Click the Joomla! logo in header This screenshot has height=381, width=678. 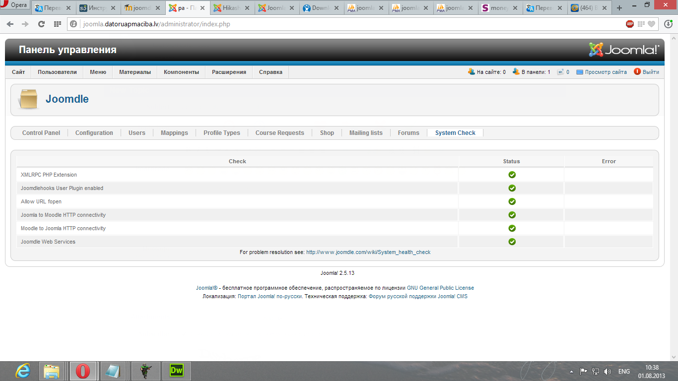[x=624, y=50]
